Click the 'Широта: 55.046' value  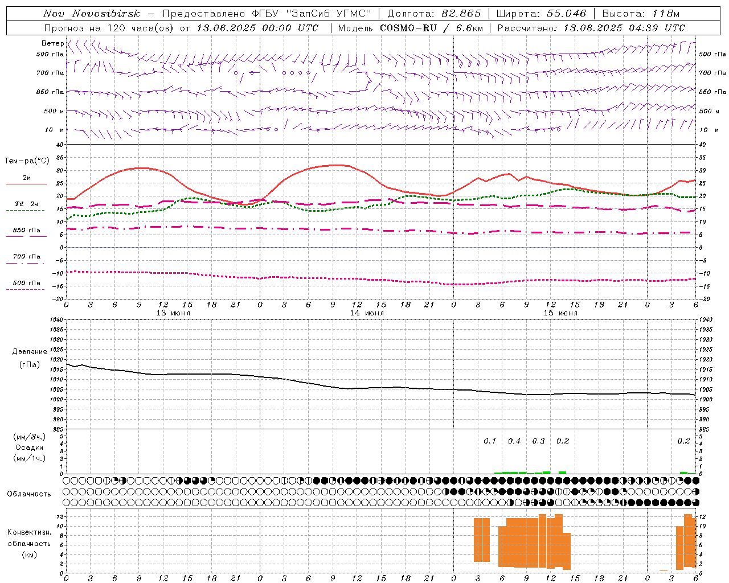[542, 14]
